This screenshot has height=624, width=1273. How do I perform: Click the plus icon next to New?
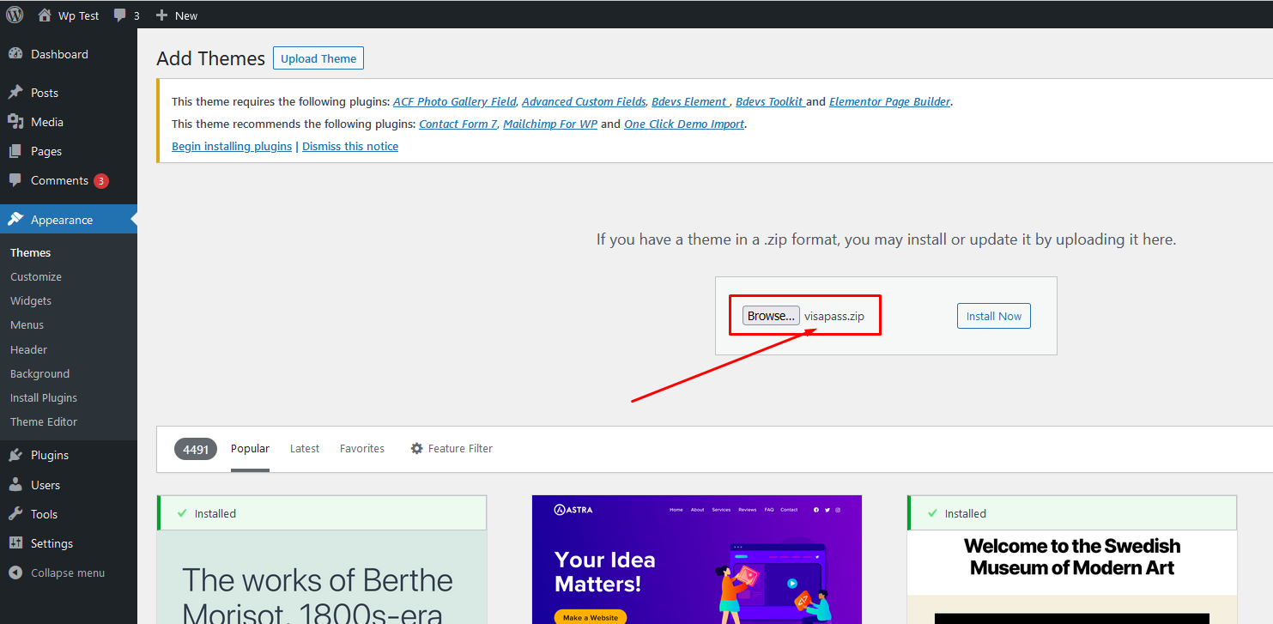click(161, 15)
